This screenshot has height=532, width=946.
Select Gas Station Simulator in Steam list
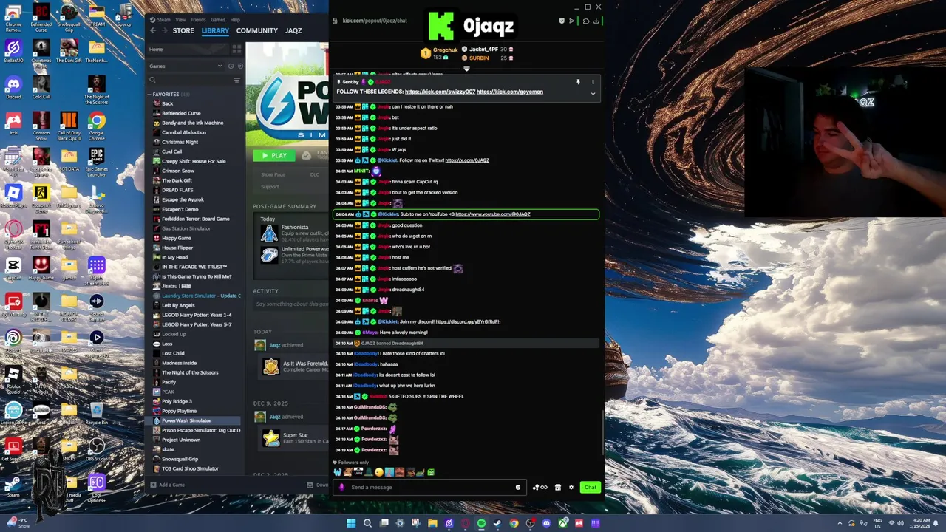tap(186, 228)
